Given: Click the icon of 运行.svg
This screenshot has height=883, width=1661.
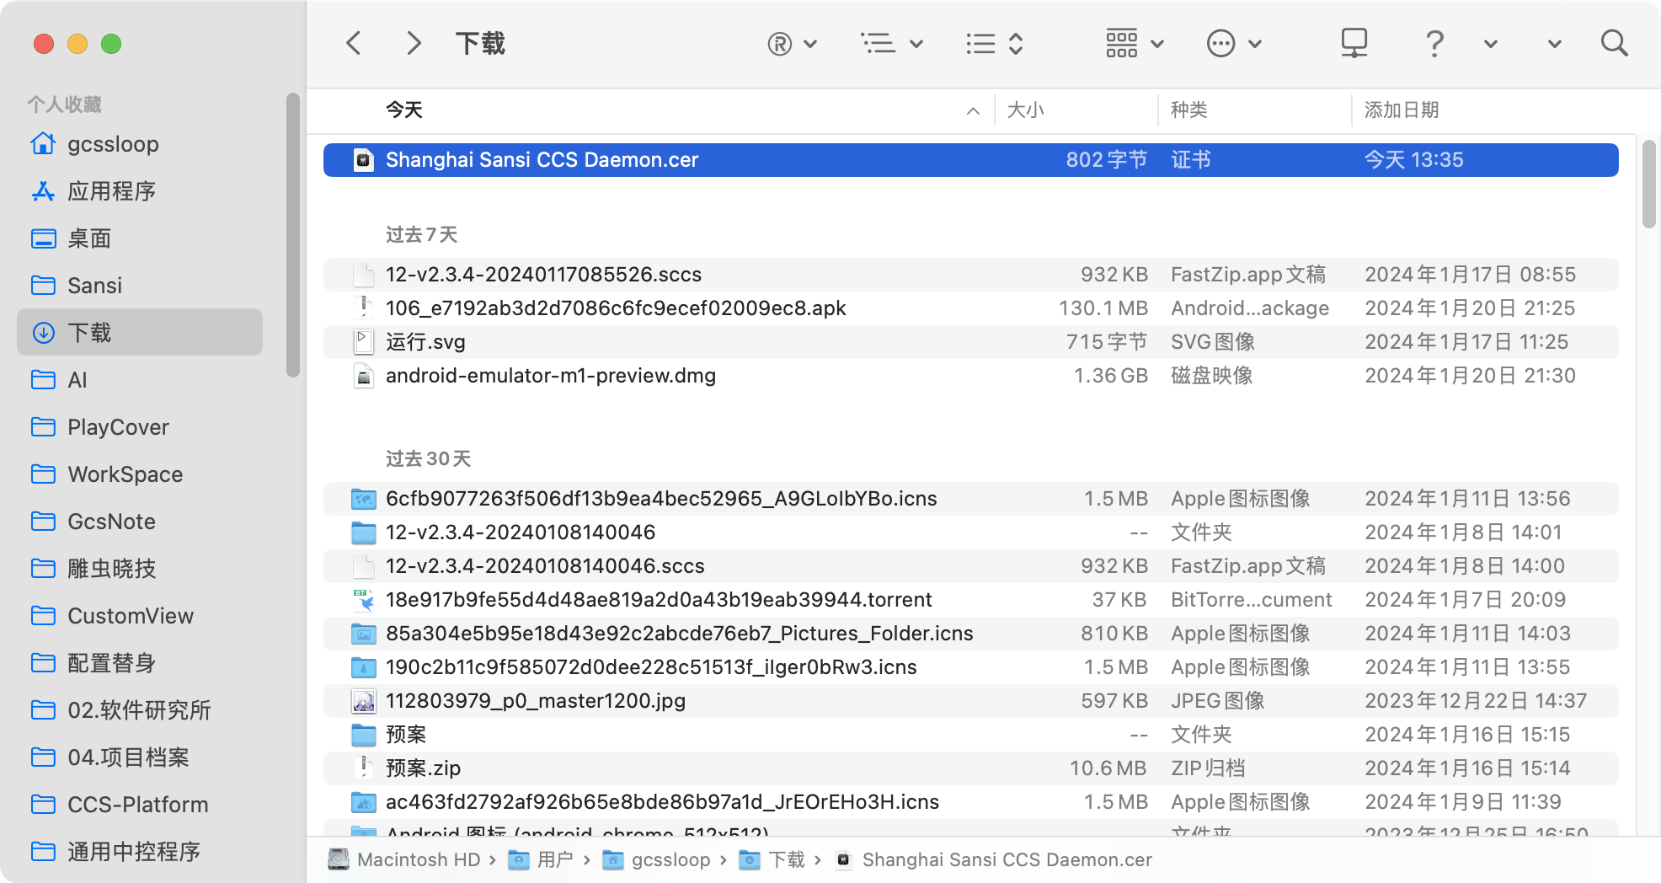Looking at the screenshot, I should pos(363,342).
